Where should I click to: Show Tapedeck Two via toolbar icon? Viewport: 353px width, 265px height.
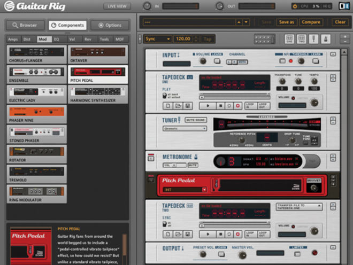302,39
